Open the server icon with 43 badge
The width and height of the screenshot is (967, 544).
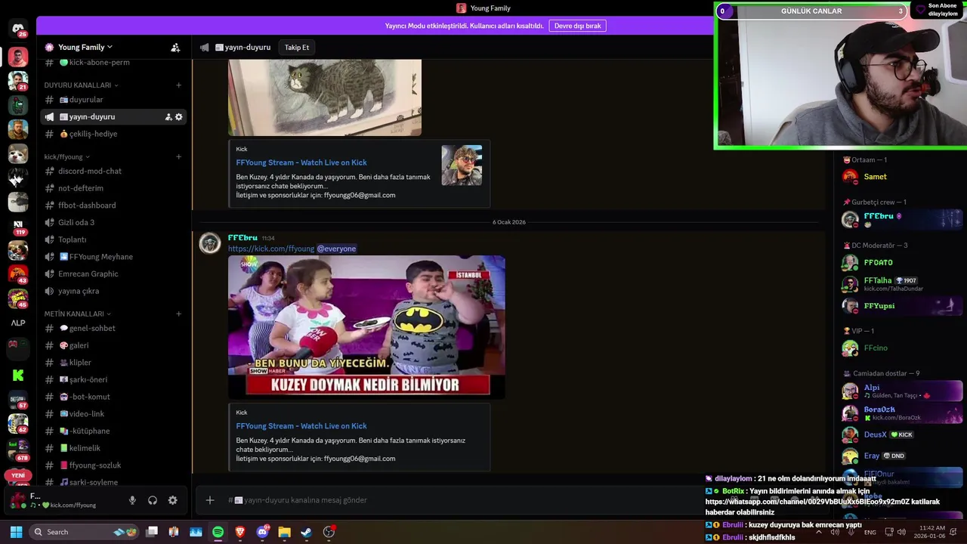[18, 275]
